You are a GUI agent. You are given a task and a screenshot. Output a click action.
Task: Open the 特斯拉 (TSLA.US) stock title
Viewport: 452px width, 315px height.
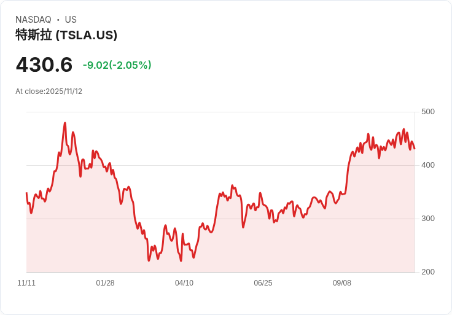tap(66, 35)
